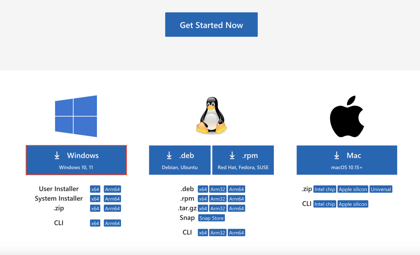Select x64 for Windows CLI
The image size is (420, 255).
click(x=95, y=223)
